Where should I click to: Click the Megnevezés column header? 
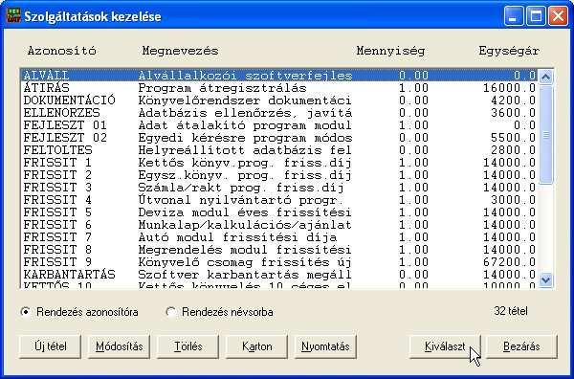pyautogui.click(x=180, y=51)
